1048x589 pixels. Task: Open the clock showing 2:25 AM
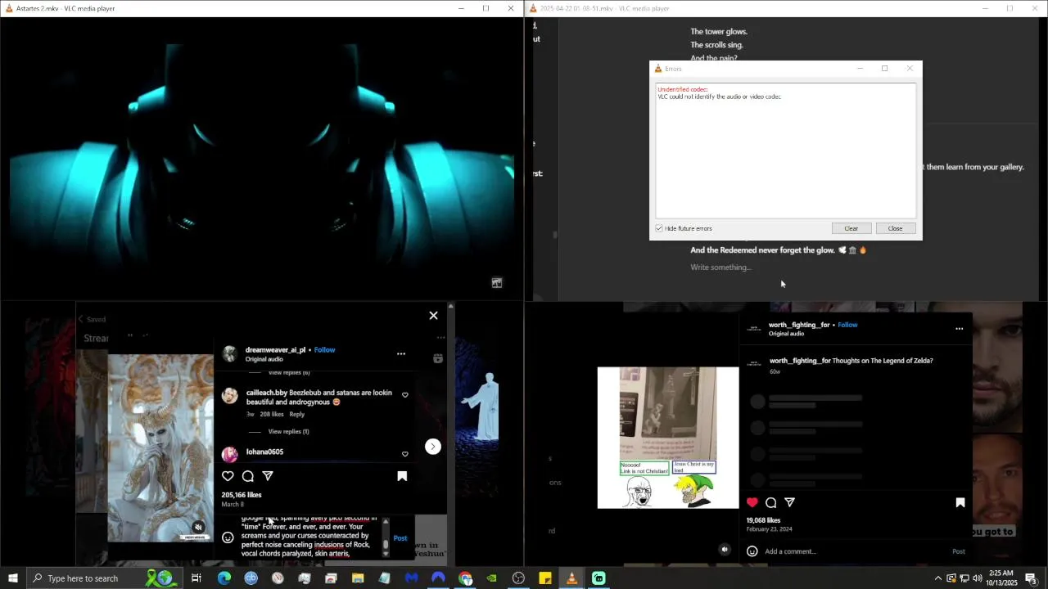[x=1001, y=578]
